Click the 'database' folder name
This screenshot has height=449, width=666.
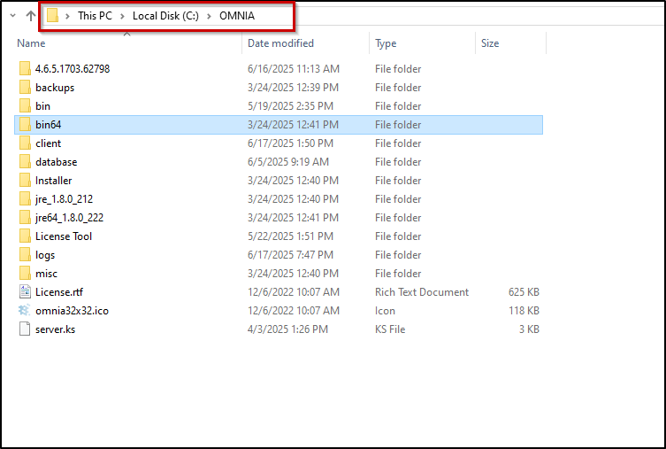pos(57,162)
